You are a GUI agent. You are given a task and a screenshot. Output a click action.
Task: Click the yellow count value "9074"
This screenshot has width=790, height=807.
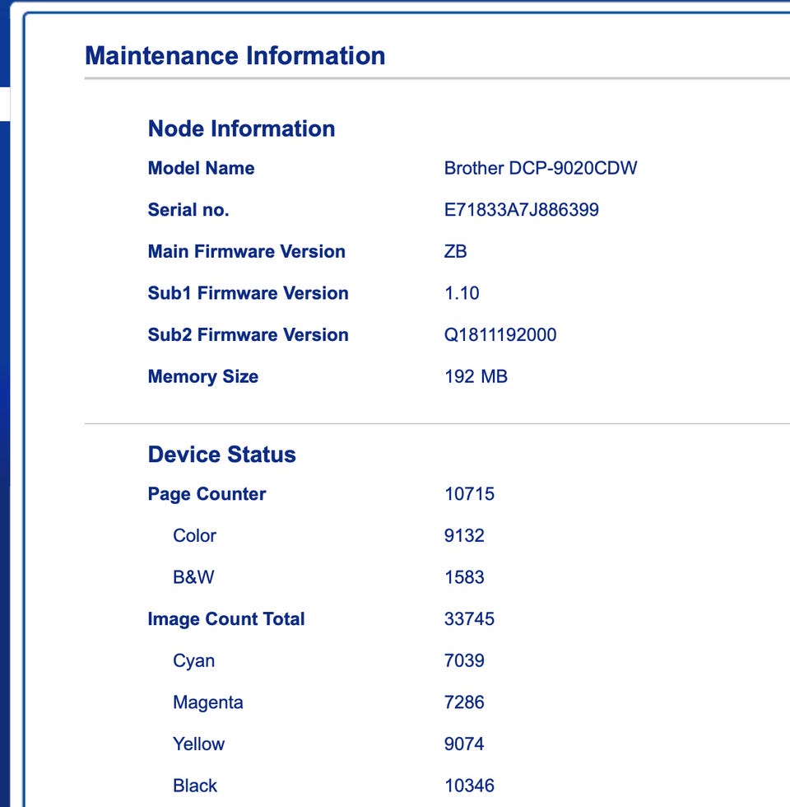point(464,744)
